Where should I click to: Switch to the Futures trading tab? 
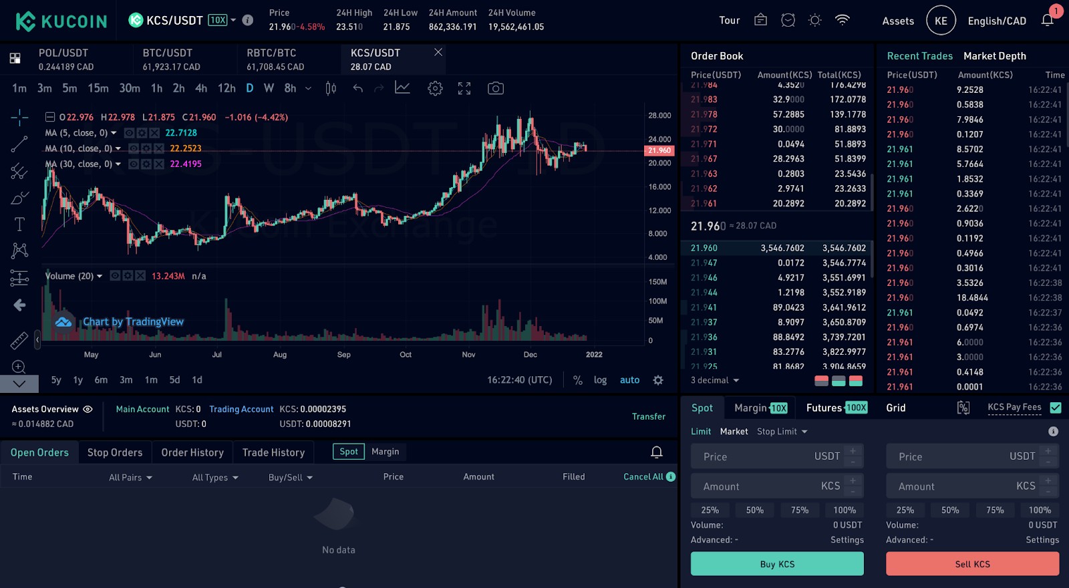click(x=836, y=408)
